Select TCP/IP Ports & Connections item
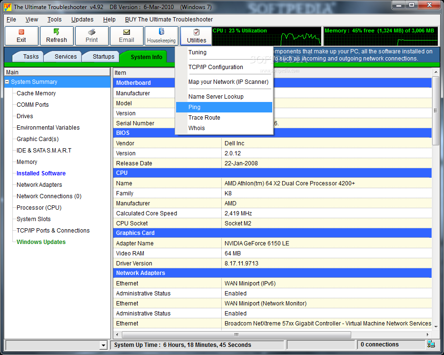The image size is (444, 355). click(53, 231)
